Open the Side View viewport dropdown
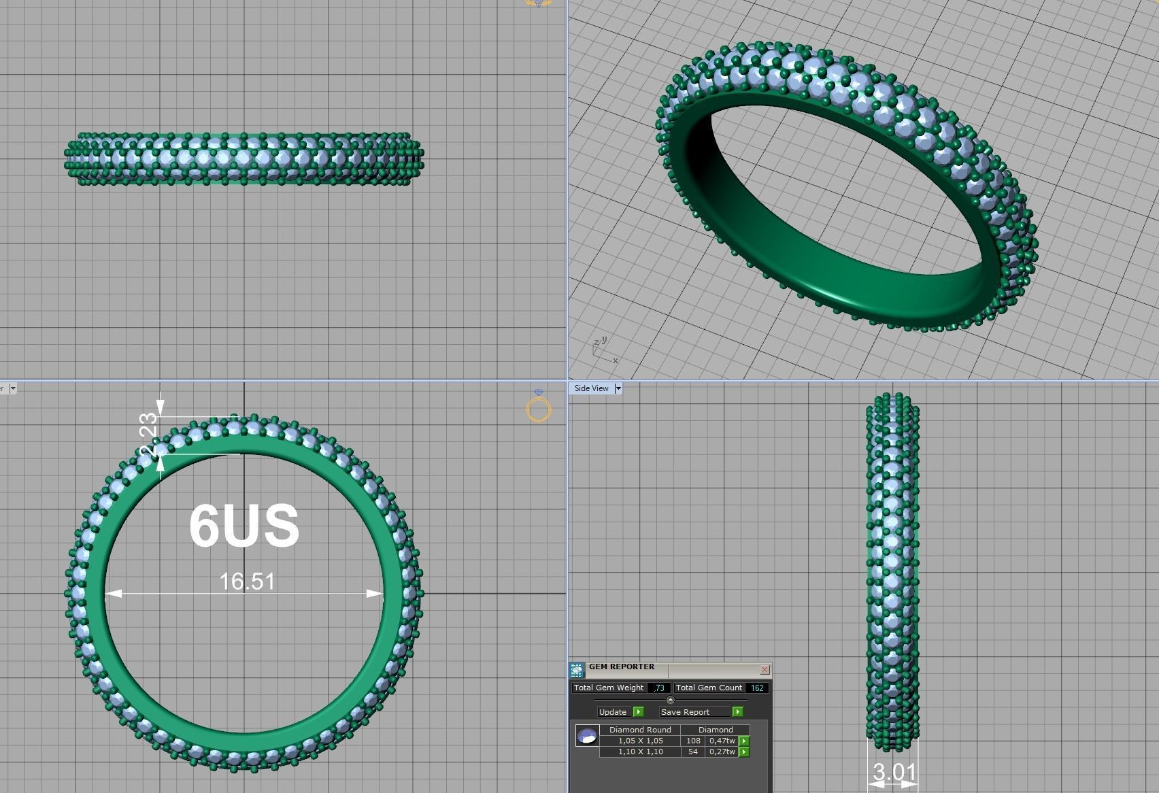 click(618, 388)
